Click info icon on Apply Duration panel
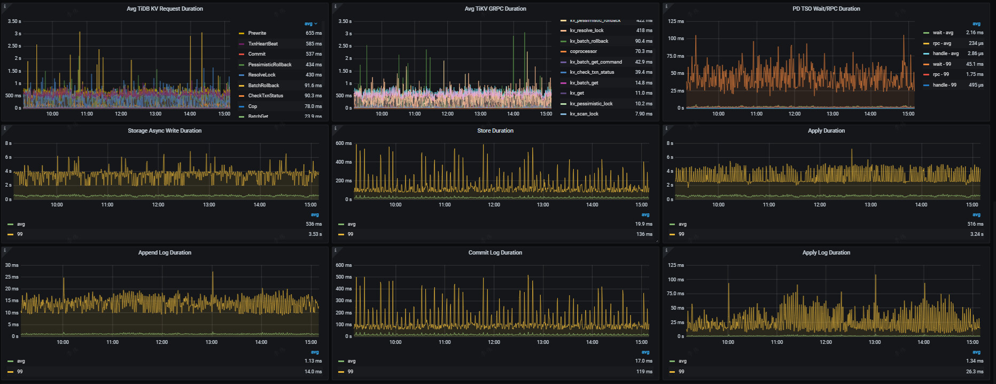 click(x=666, y=128)
